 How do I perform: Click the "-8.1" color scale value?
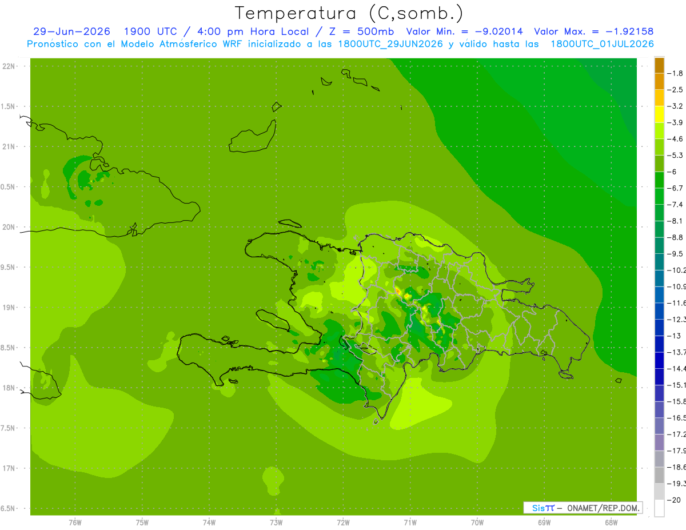coord(676,221)
